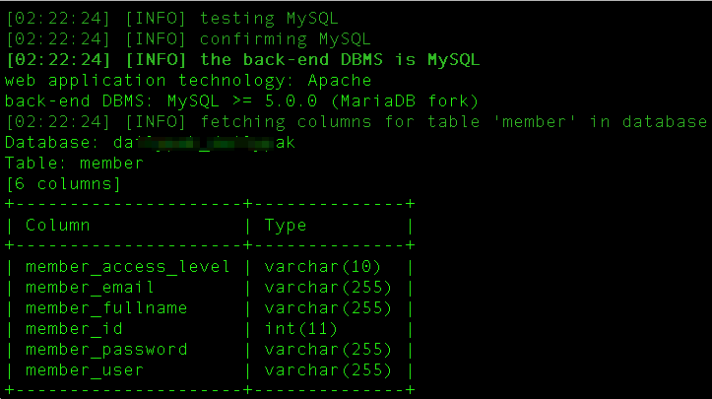Viewport: 712px width, 399px height.
Task: Click 'web application technology: Apache' text
Action: [188, 81]
